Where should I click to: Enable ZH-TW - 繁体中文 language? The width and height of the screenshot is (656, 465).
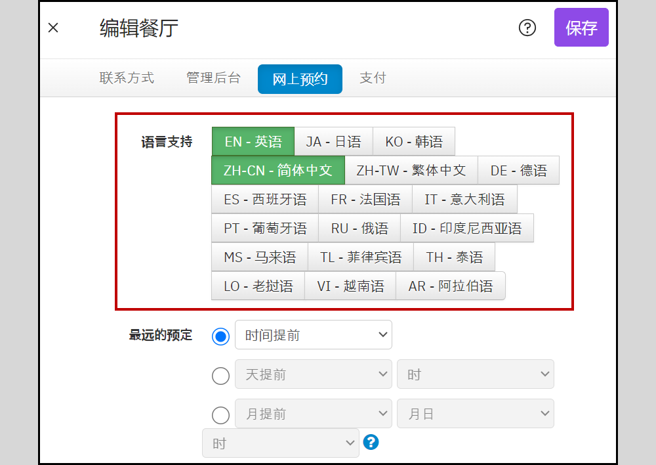point(411,171)
